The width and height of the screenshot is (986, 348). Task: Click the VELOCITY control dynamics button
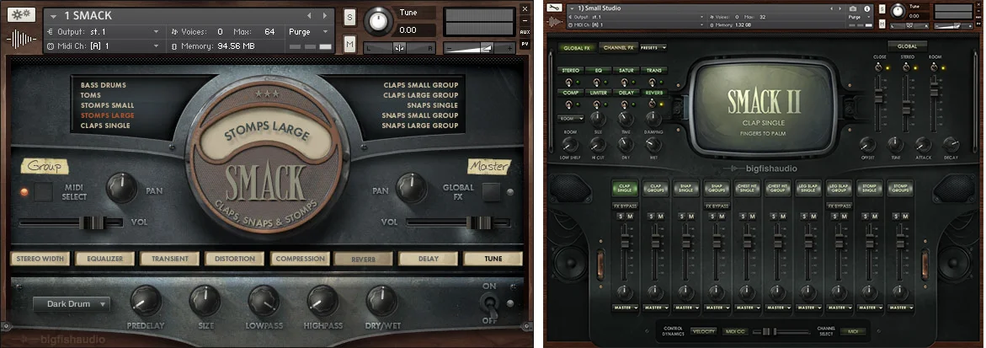pos(703,331)
